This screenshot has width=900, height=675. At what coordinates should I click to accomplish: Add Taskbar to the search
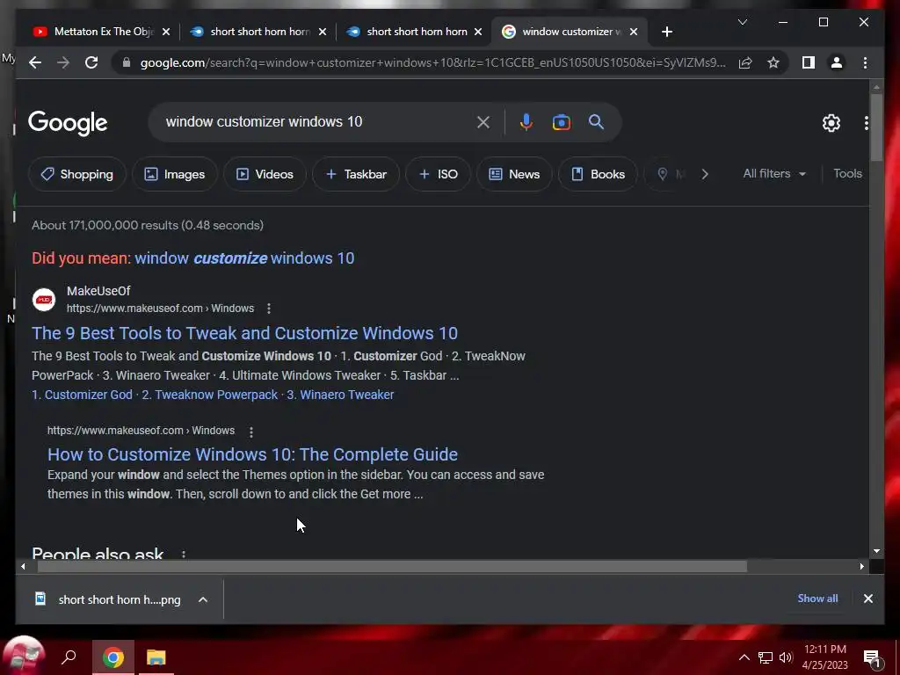coord(356,174)
